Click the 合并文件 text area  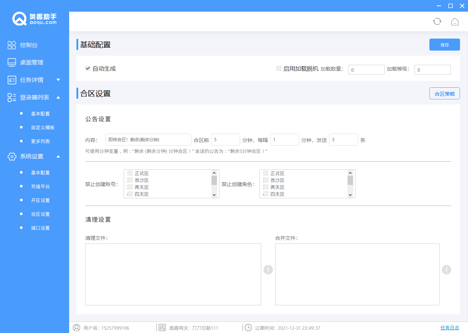pos(357,274)
